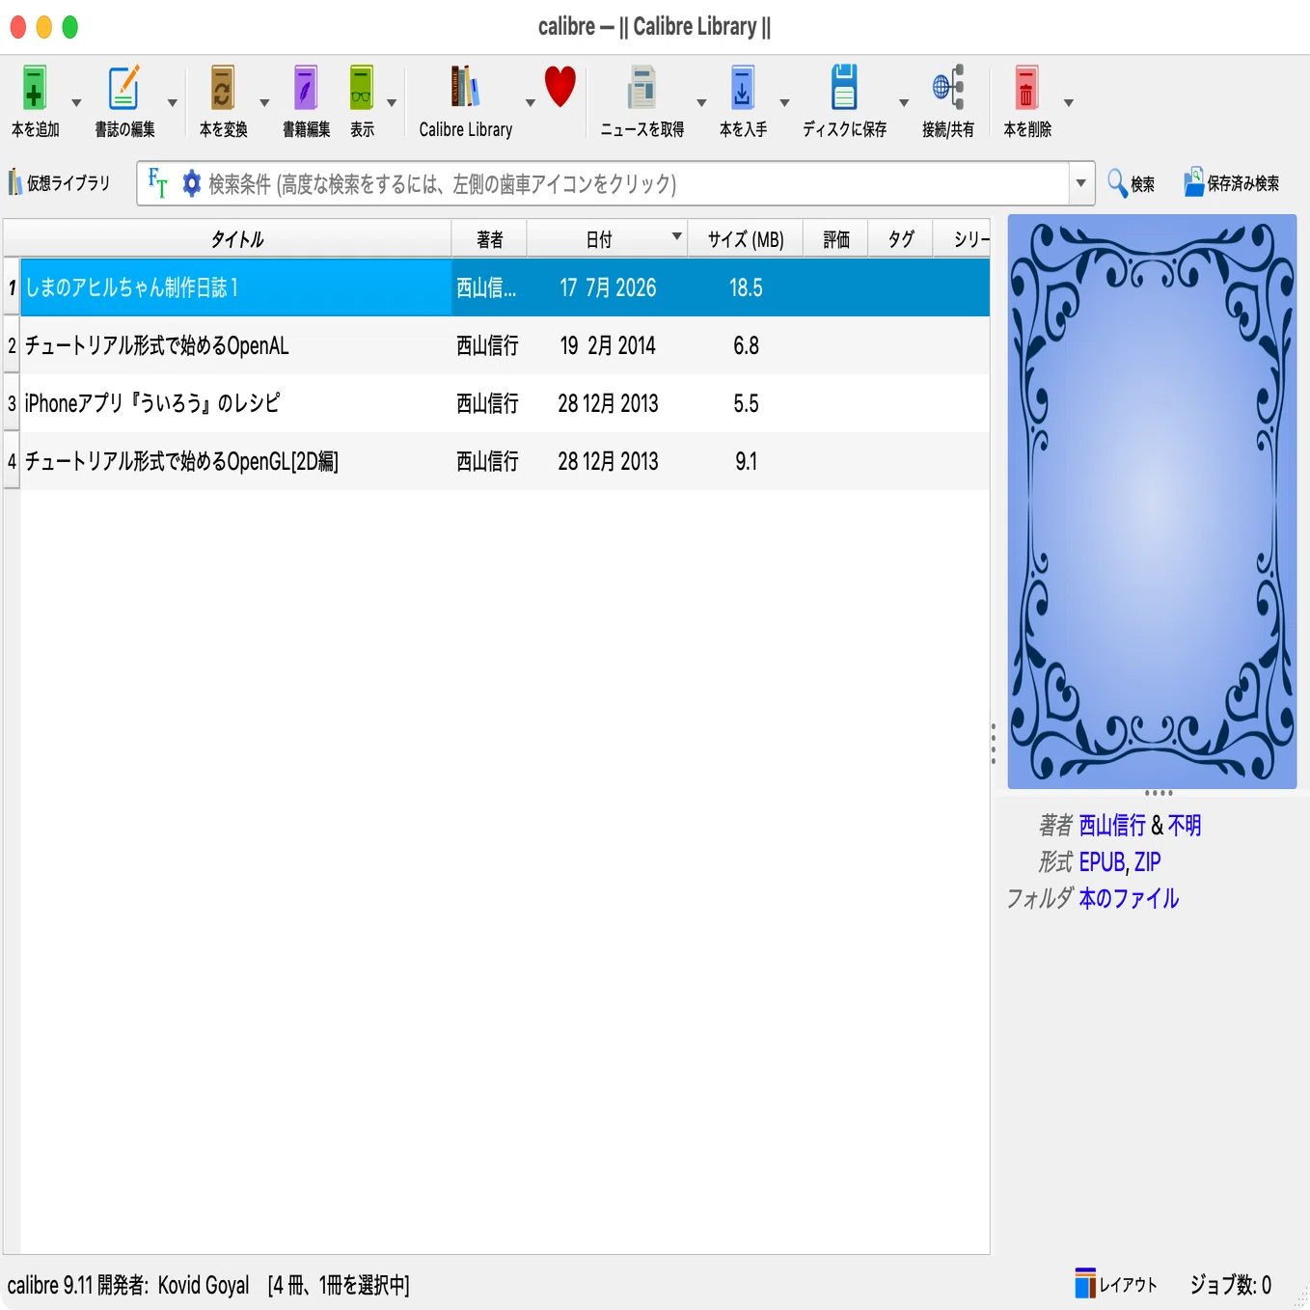
Task: Click the blue book cover thumbnail
Action: tap(1152, 502)
